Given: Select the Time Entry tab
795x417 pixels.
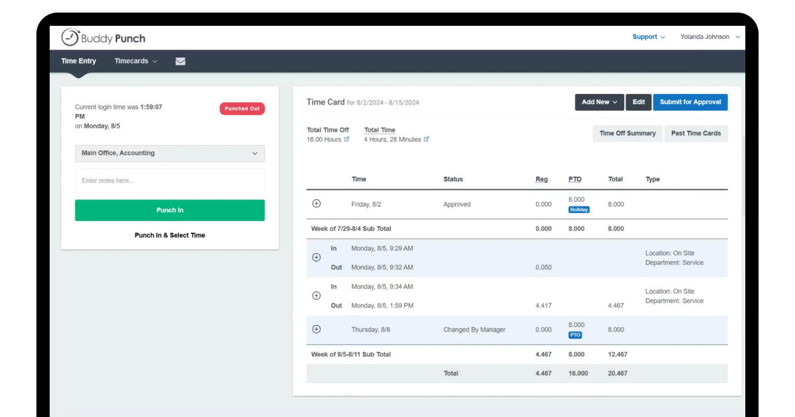Looking at the screenshot, I should [79, 61].
